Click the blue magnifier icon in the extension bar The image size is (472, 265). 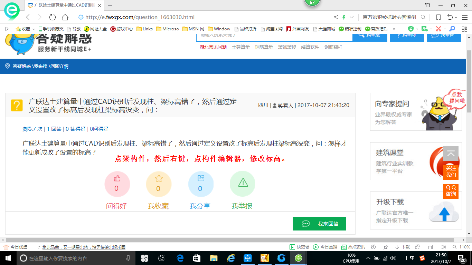(x=452, y=29)
